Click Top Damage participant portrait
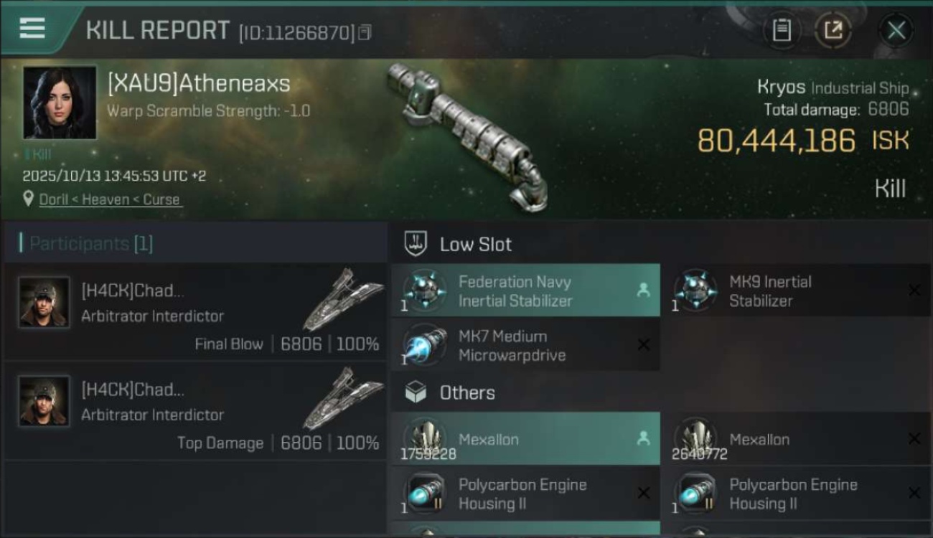The image size is (933, 538). point(44,401)
